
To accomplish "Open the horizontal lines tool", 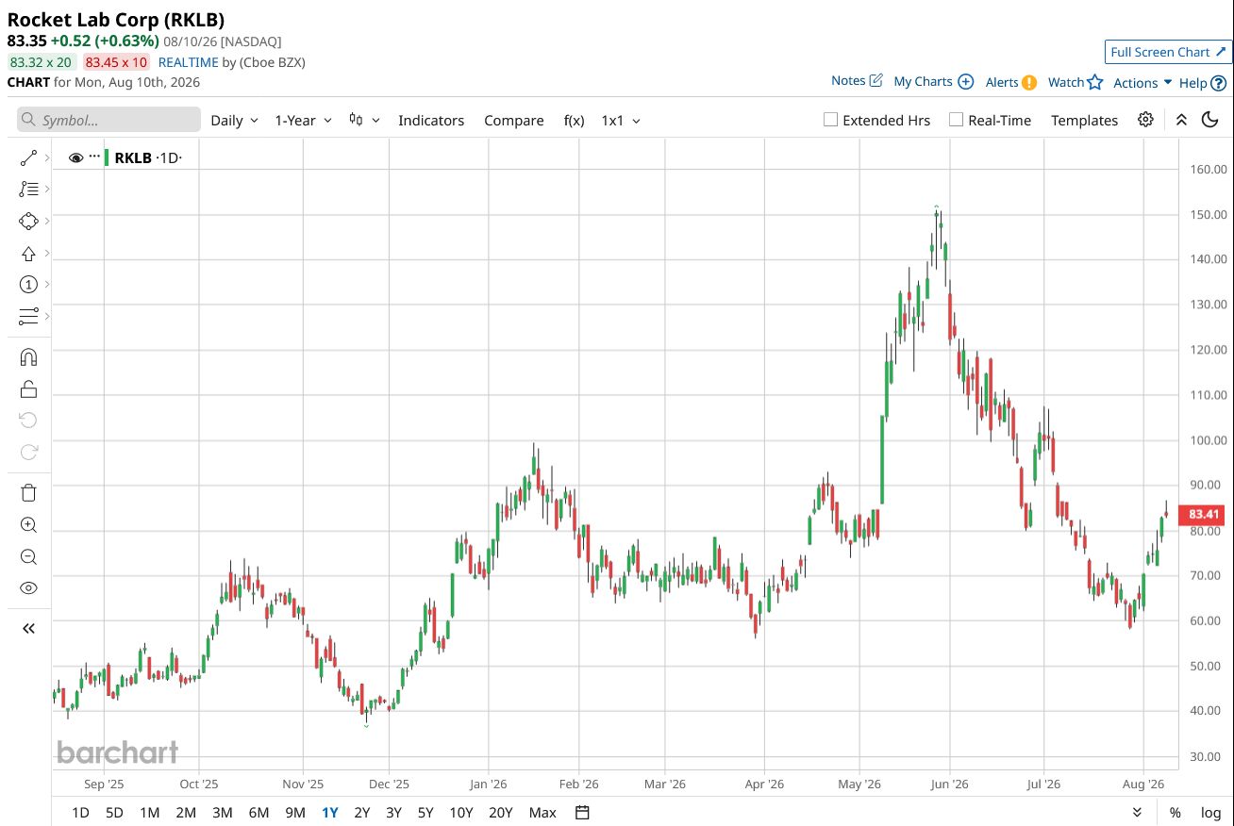I will 28,315.
